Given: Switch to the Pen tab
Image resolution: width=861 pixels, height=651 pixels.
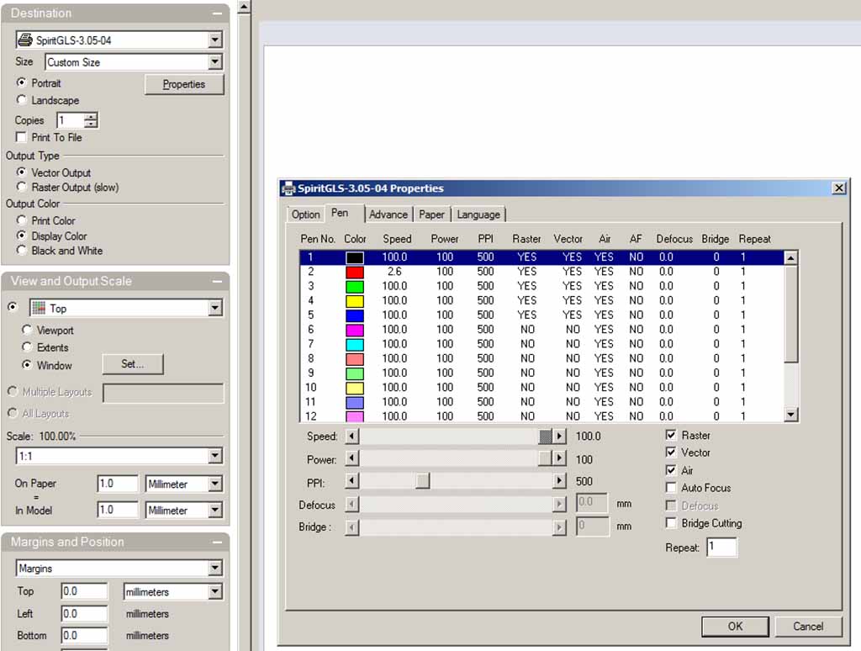Looking at the screenshot, I should [344, 213].
